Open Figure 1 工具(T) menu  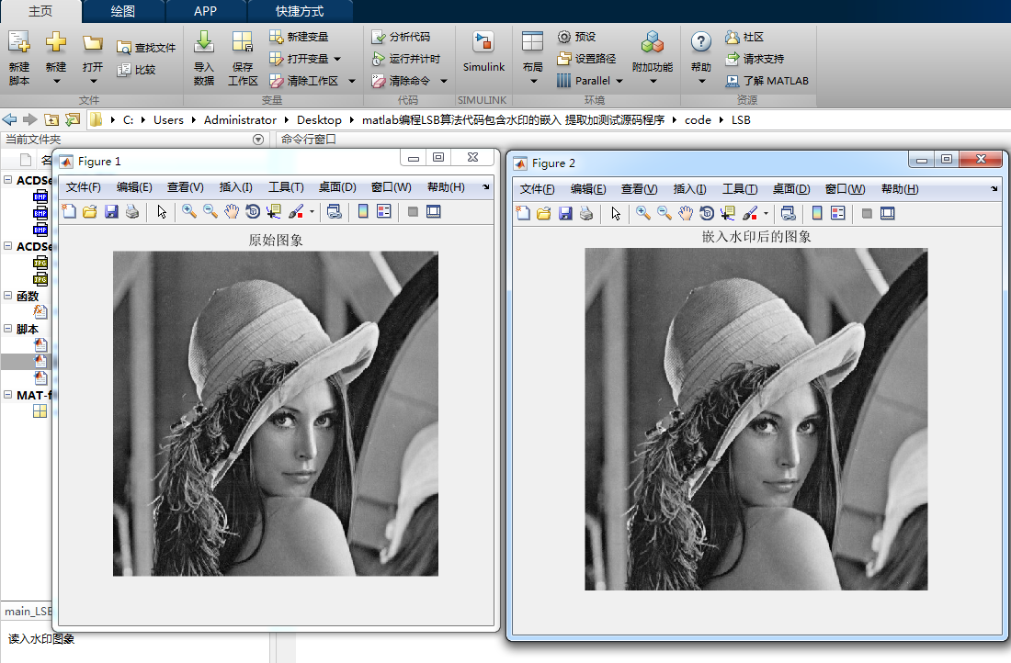click(286, 186)
